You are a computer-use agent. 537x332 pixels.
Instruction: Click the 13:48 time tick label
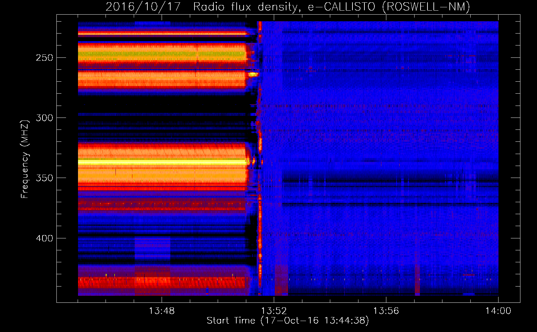click(x=162, y=311)
